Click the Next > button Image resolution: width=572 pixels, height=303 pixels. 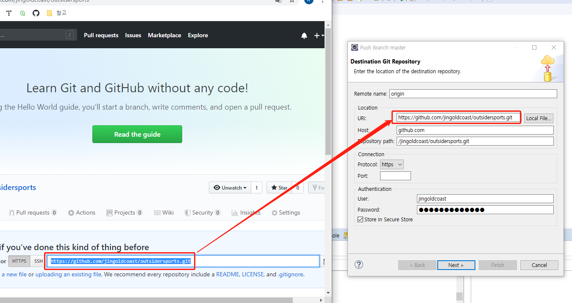click(x=456, y=265)
